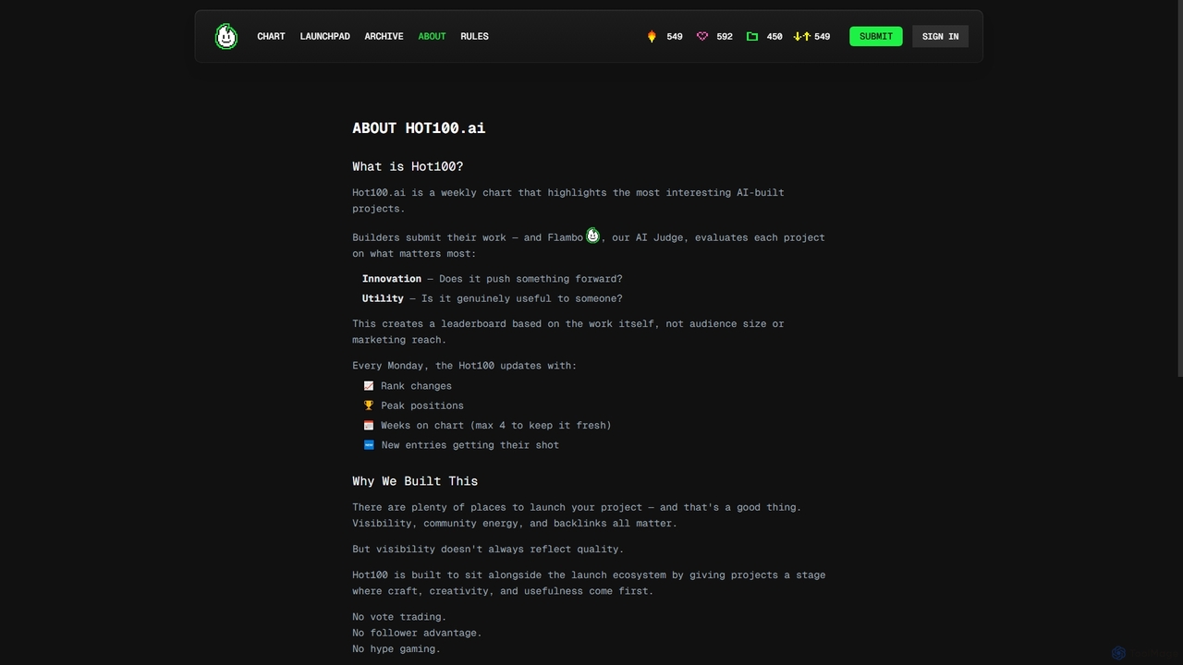Click the ABOUT HOT100.ai heading

pos(419,128)
